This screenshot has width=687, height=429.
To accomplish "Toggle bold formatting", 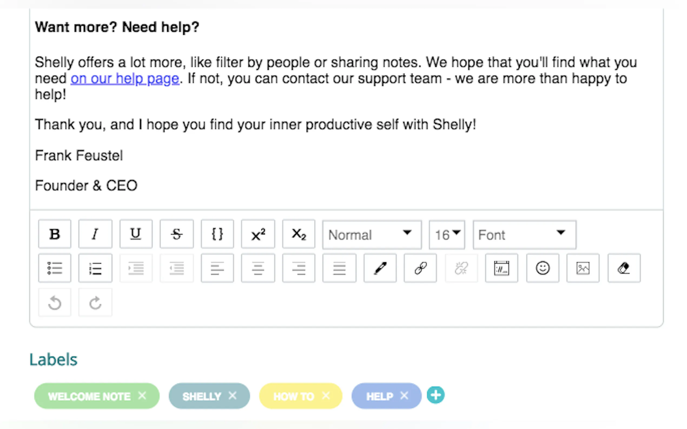I will 55,234.
